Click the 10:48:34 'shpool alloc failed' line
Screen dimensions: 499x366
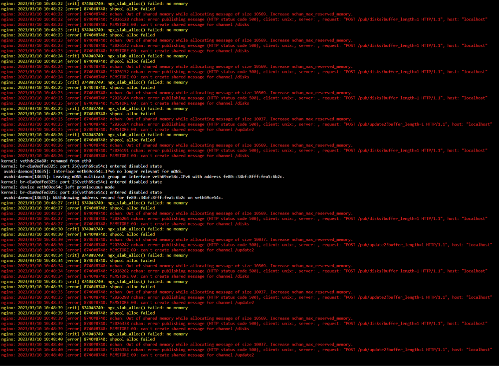click(78, 261)
